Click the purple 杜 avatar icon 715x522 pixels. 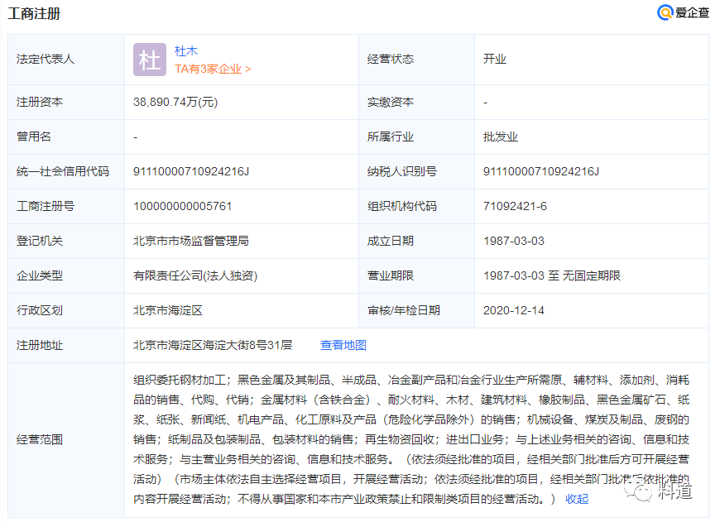pos(150,60)
